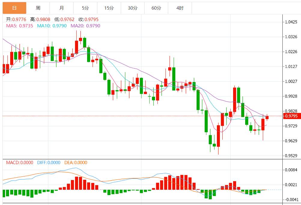Click the last red candlestick at current price
The height and width of the screenshot is (205, 301).
267,118
